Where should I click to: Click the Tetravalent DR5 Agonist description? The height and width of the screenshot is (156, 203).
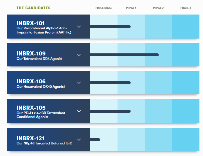(39, 59)
